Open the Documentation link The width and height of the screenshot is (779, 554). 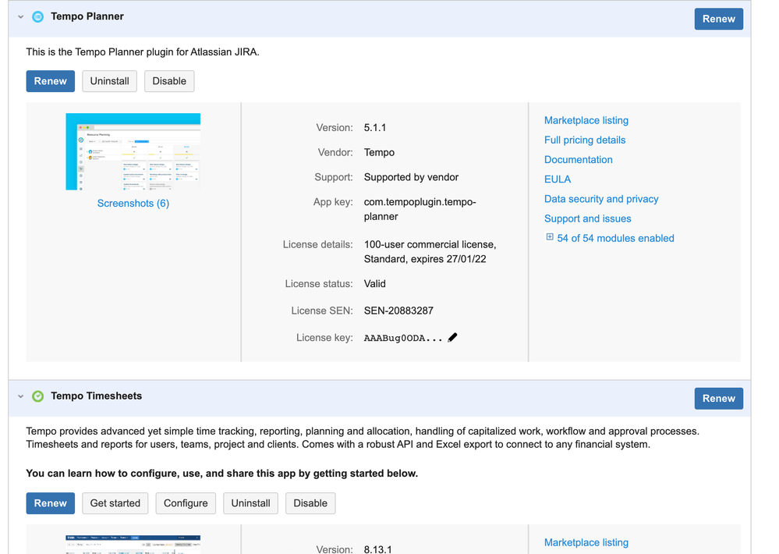click(x=579, y=160)
